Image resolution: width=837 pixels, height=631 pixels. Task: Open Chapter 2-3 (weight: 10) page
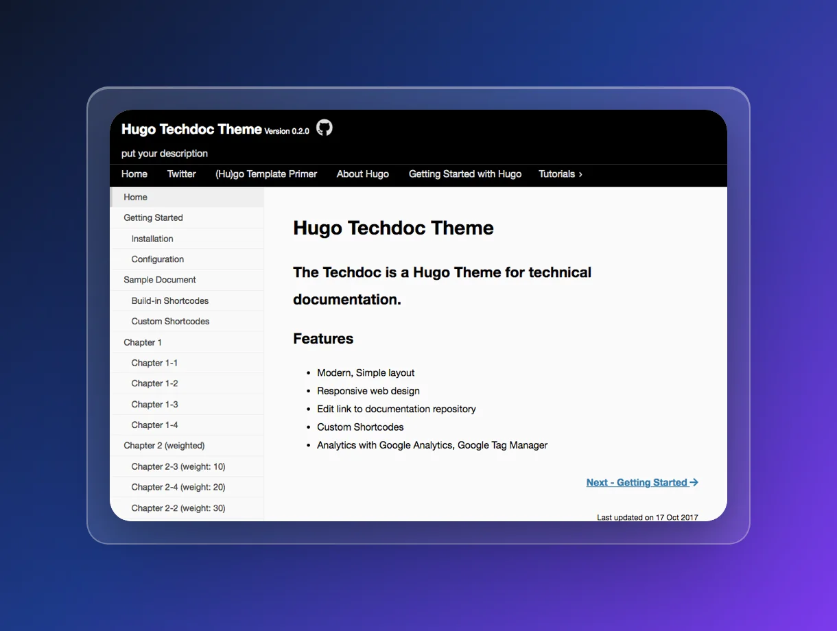click(x=187, y=466)
